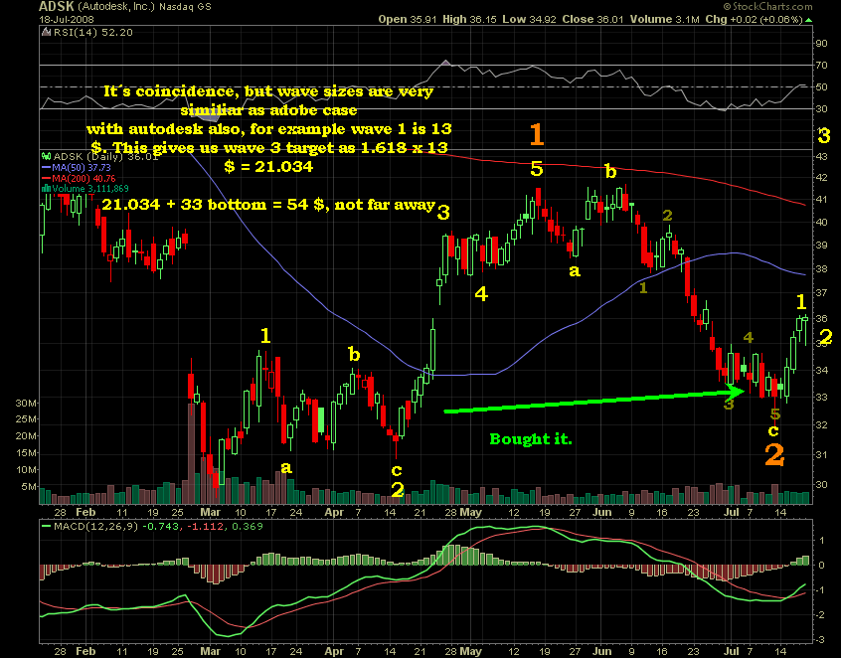Image resolution: width=841 pixels, height=658 pixels.
Task: Click the Apr label on the price chart date axis
Action: (x=334, y=512)
